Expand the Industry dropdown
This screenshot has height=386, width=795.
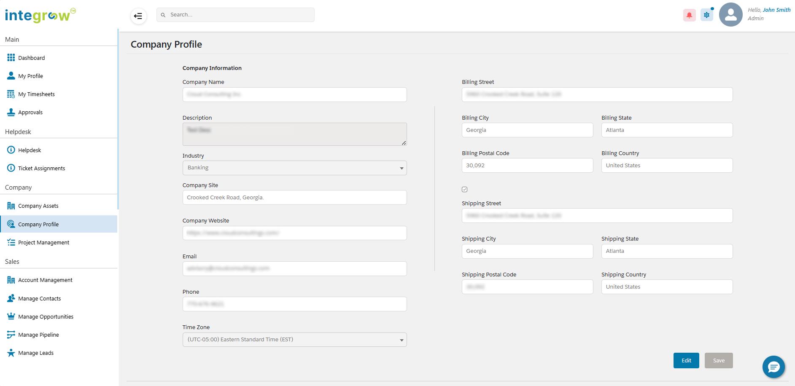pyautogui.click(x=294, y=168)
